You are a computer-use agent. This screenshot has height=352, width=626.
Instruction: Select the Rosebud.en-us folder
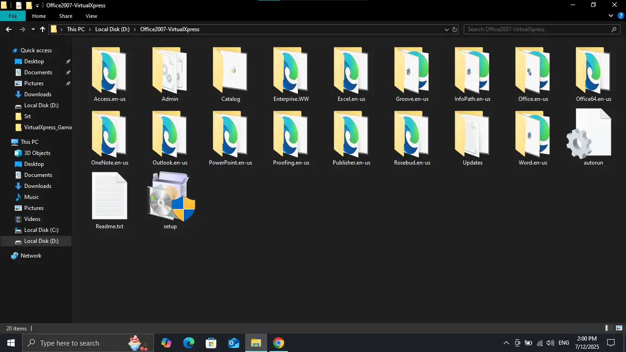tap(412, 138)
